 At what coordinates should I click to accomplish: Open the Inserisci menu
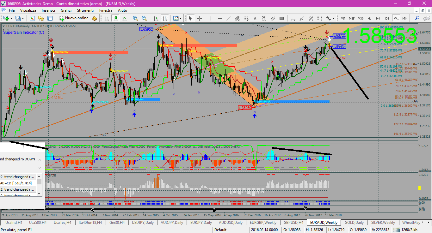[x=48, y=10]
